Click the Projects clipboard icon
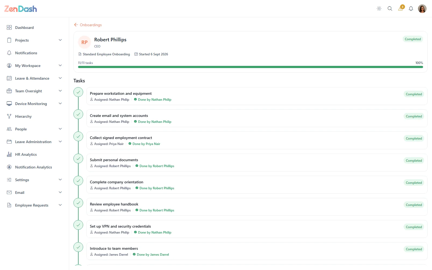The image size is (432, 270). click(x=9, y=40)
